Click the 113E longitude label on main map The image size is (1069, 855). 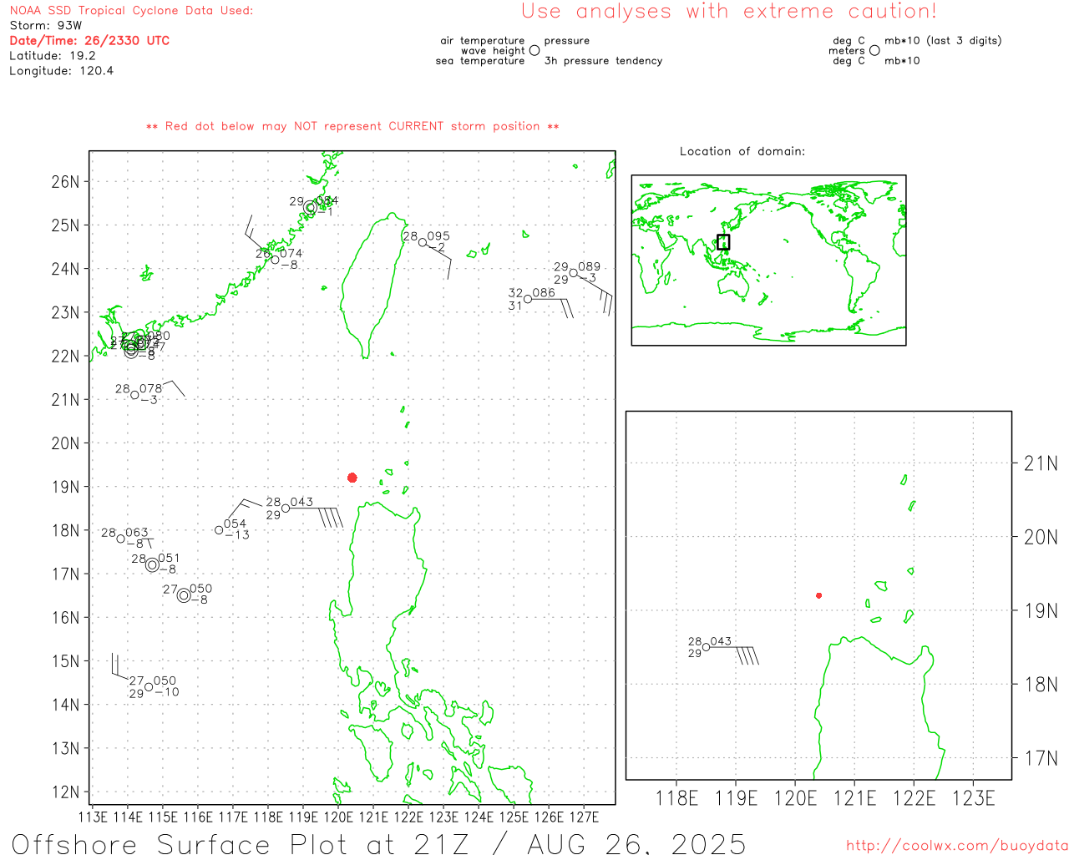[92, 817]
